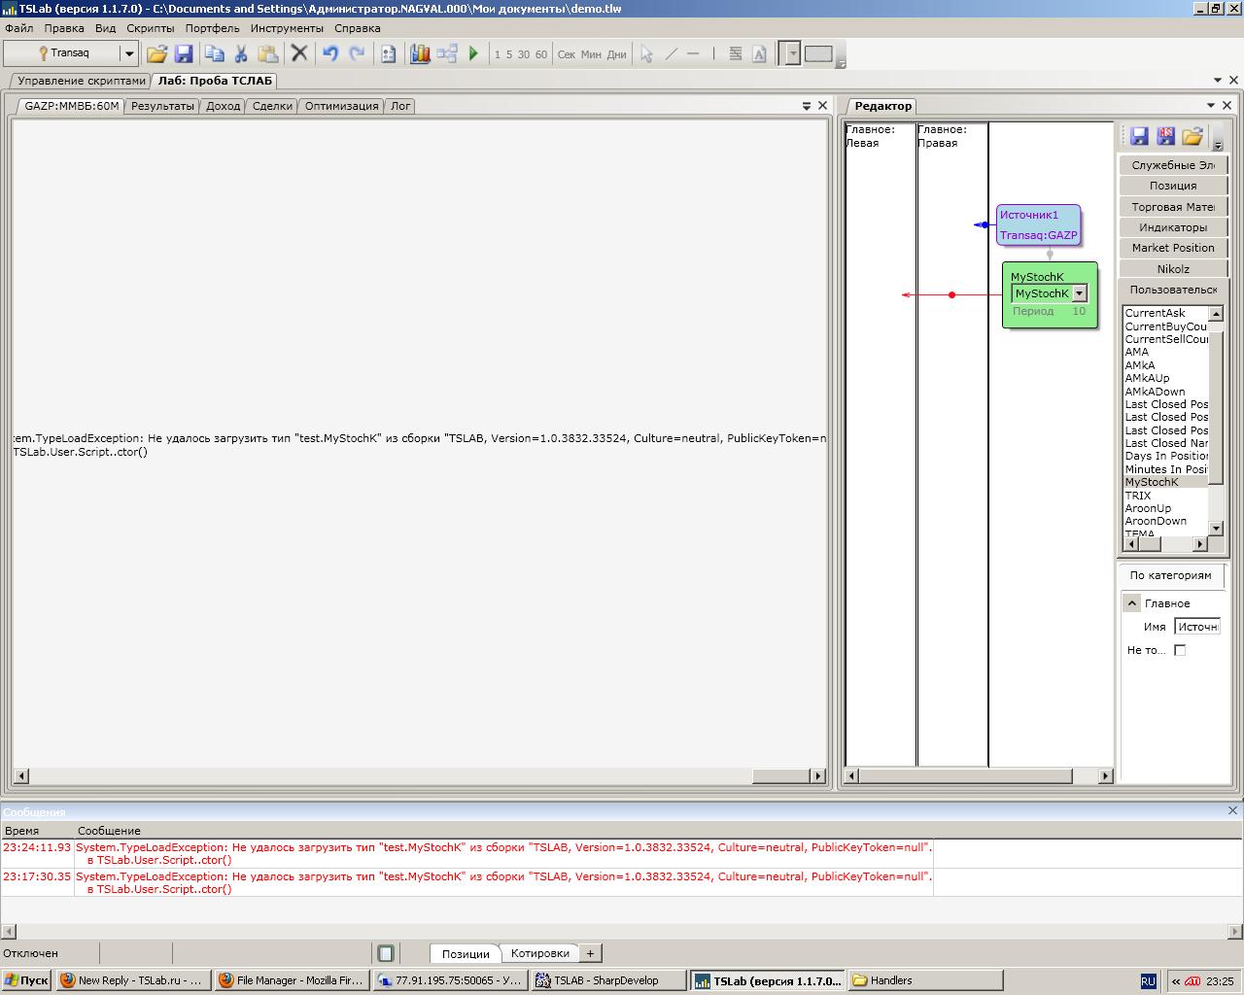The height and width of the screenshot is (995, 1244).
Task: Switch to the 'Оптимизация' tab
Action: click(x=341, y=106)
